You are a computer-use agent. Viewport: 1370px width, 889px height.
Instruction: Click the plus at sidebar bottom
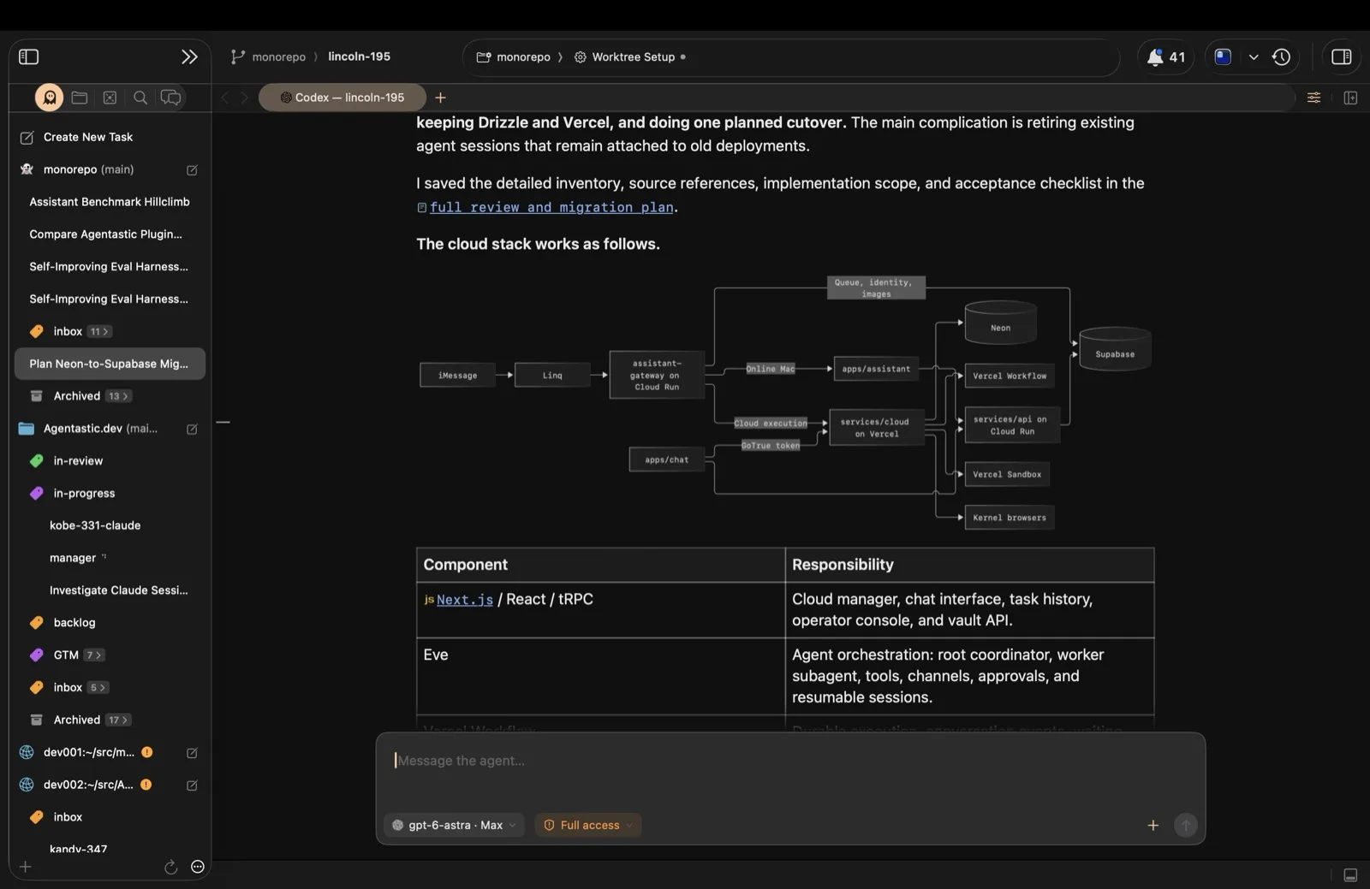coord(26,867)
